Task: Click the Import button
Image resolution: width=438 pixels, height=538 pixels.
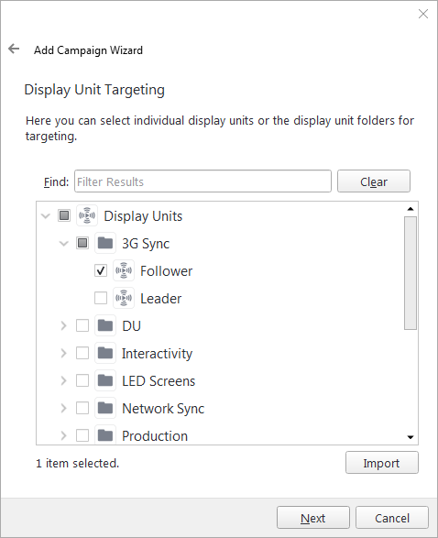Action: coord(382,463)
